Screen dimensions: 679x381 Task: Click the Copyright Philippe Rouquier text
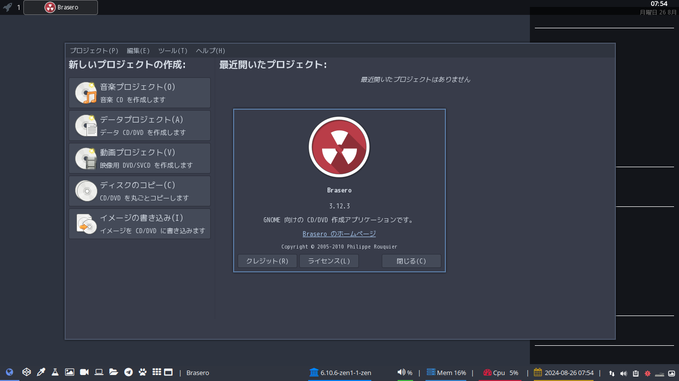[x=339, y=247]
